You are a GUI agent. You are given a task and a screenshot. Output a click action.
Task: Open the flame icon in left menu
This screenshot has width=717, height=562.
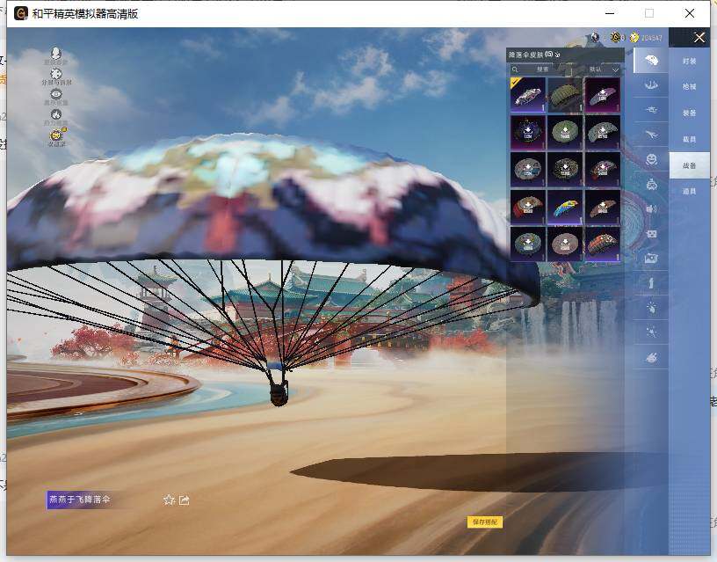pyautogui.click(x=56, y=114)
